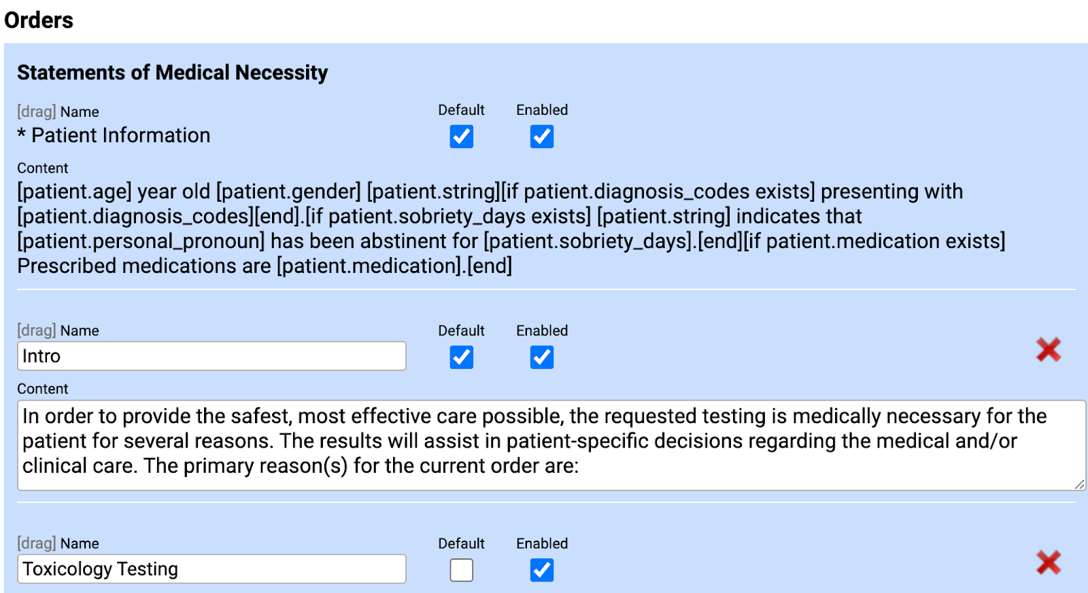The width and height of the screenshot is (1088, 593).
Task: Uncheck the Default box for Intro
Action: coord(461,357)
